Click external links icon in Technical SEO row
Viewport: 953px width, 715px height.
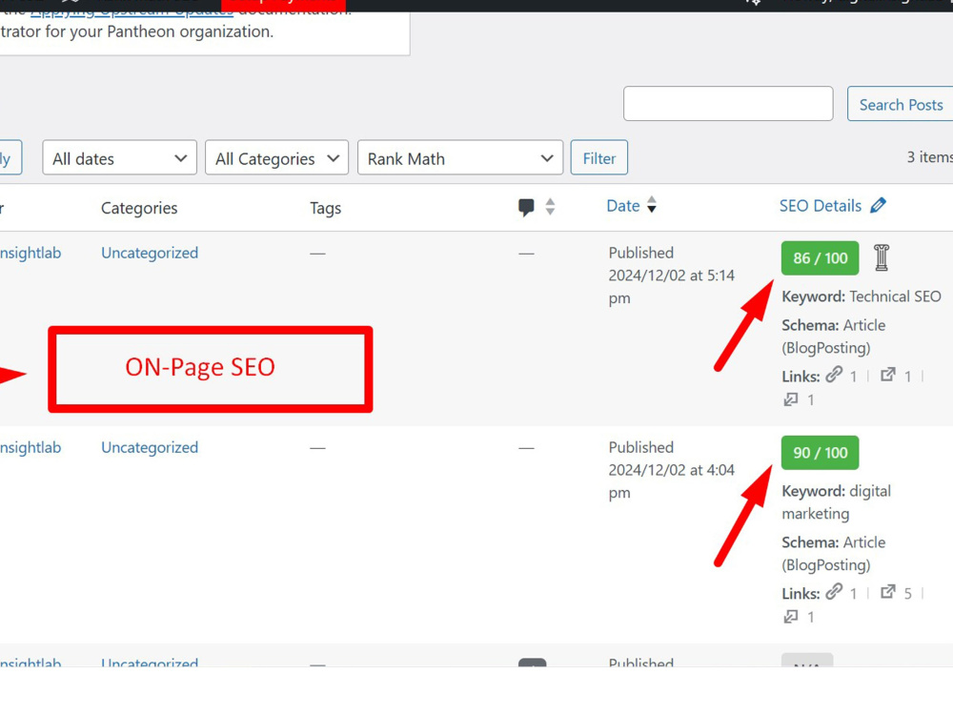(888, 375)
